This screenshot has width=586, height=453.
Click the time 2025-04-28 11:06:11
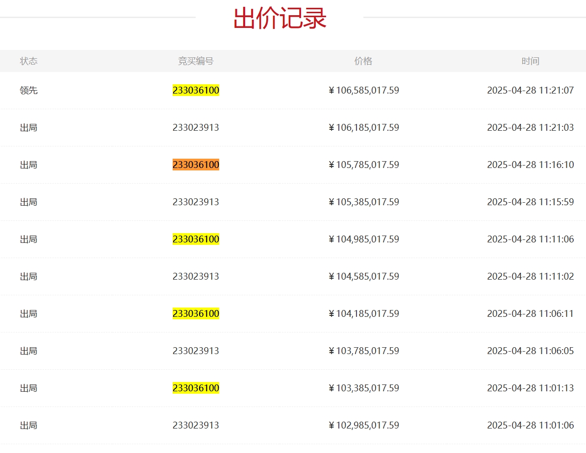point(530,313)
